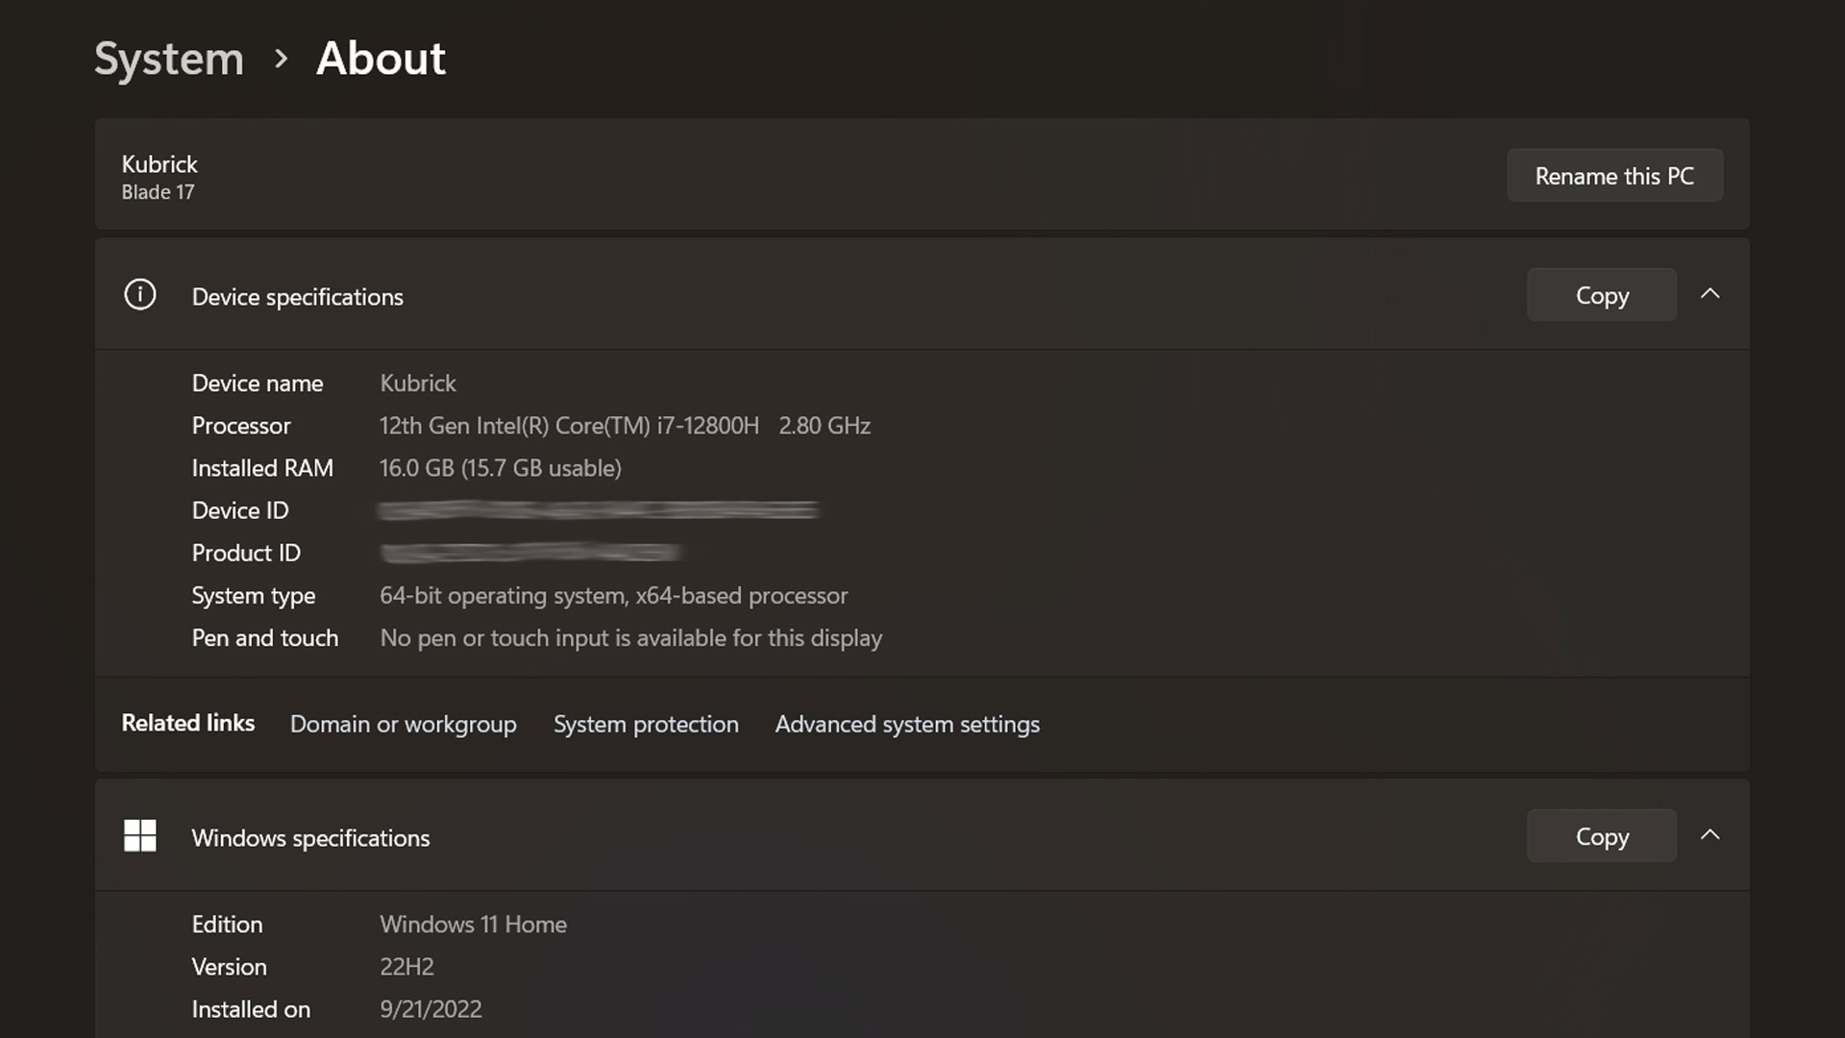
Task: Open System protection settings
Action: 647,723
